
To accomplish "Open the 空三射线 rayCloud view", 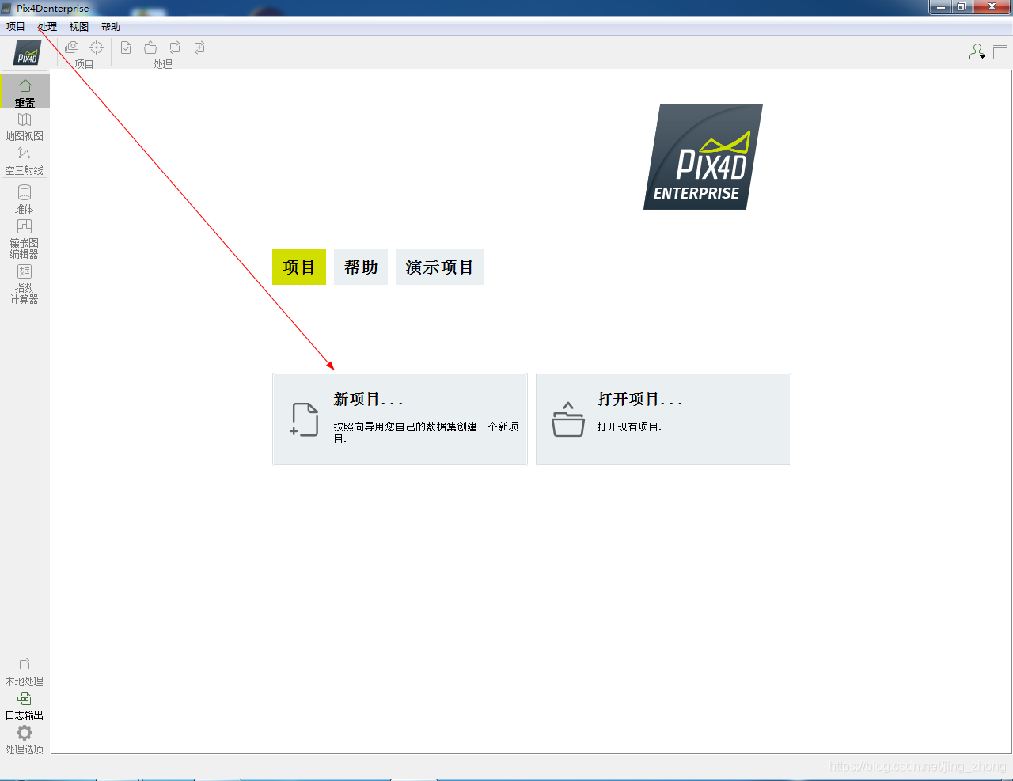I will click(25, 161).
